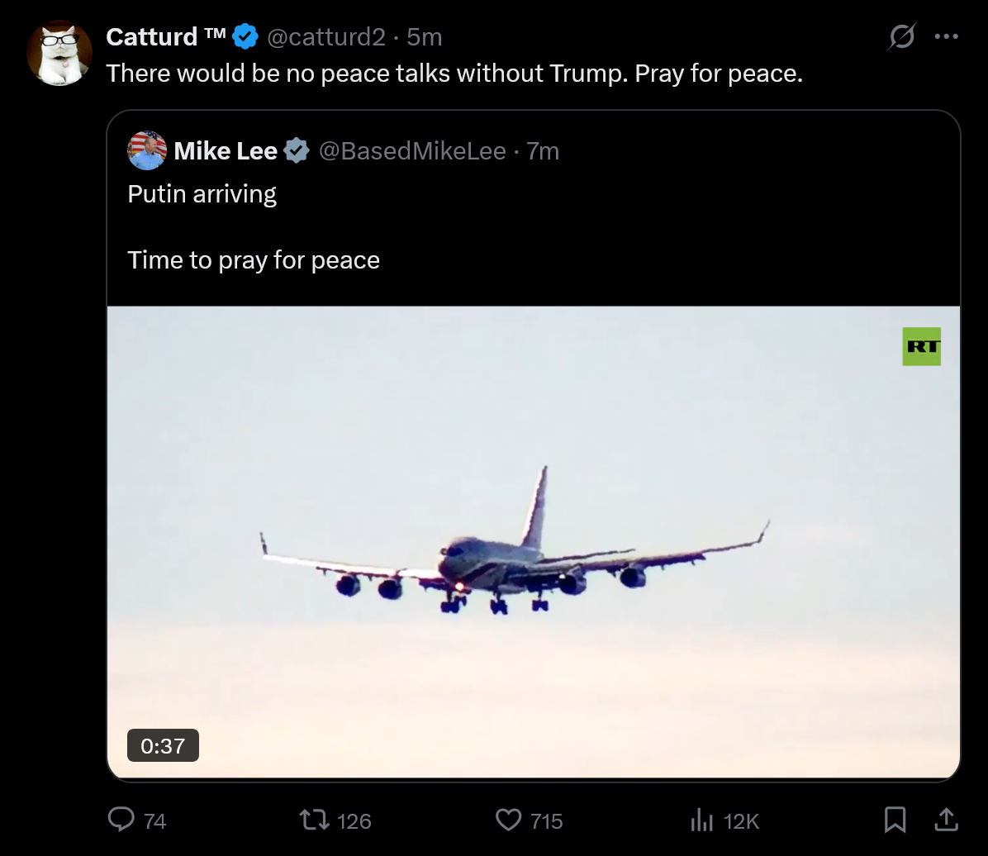This screenshot has width=988, height=856.
Task: Click the 5m post timestamp
Action: 425,37
